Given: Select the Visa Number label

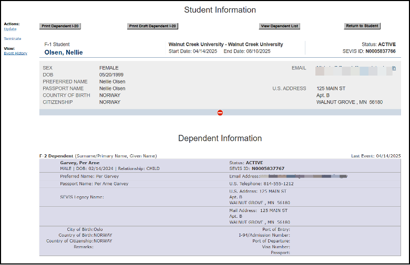Looking at the screenshot, I should point(276,247).
